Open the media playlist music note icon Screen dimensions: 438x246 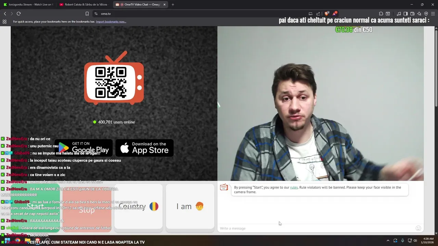[x=399, y=14]
